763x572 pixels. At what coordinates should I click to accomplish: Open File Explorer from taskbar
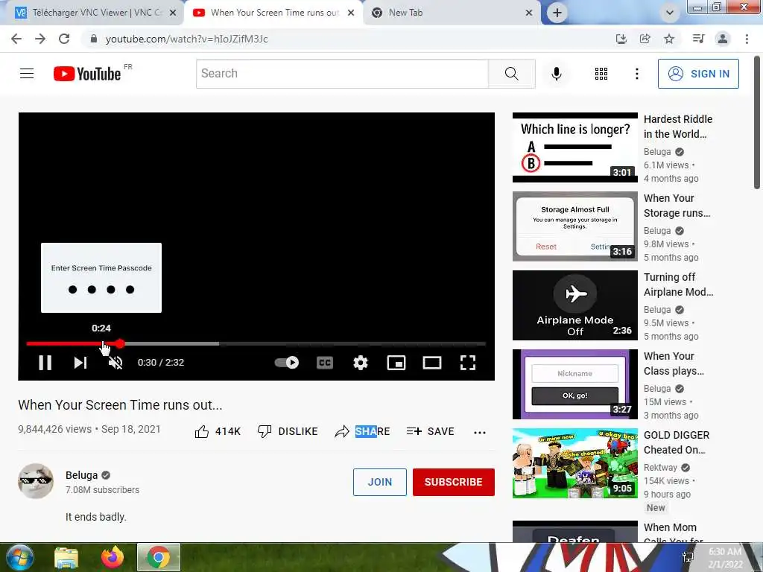(66, 558)
